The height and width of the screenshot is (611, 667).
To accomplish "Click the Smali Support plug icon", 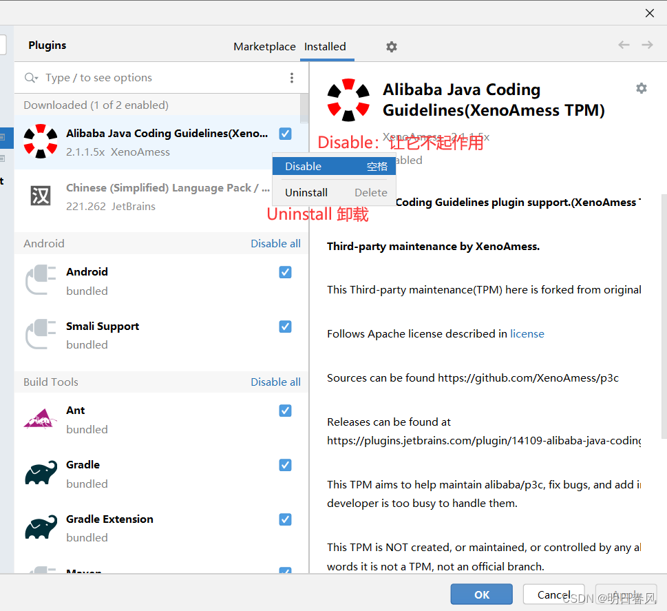I will click(41, 334).
